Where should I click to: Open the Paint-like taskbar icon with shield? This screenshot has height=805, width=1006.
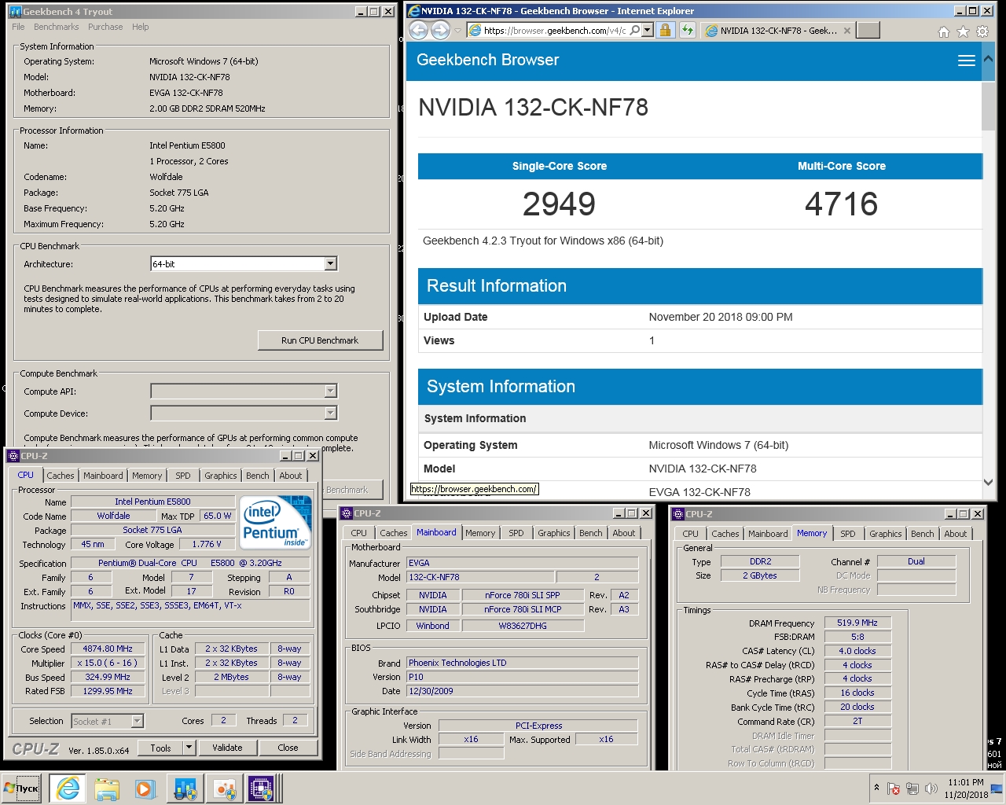[x=224, y=788]
